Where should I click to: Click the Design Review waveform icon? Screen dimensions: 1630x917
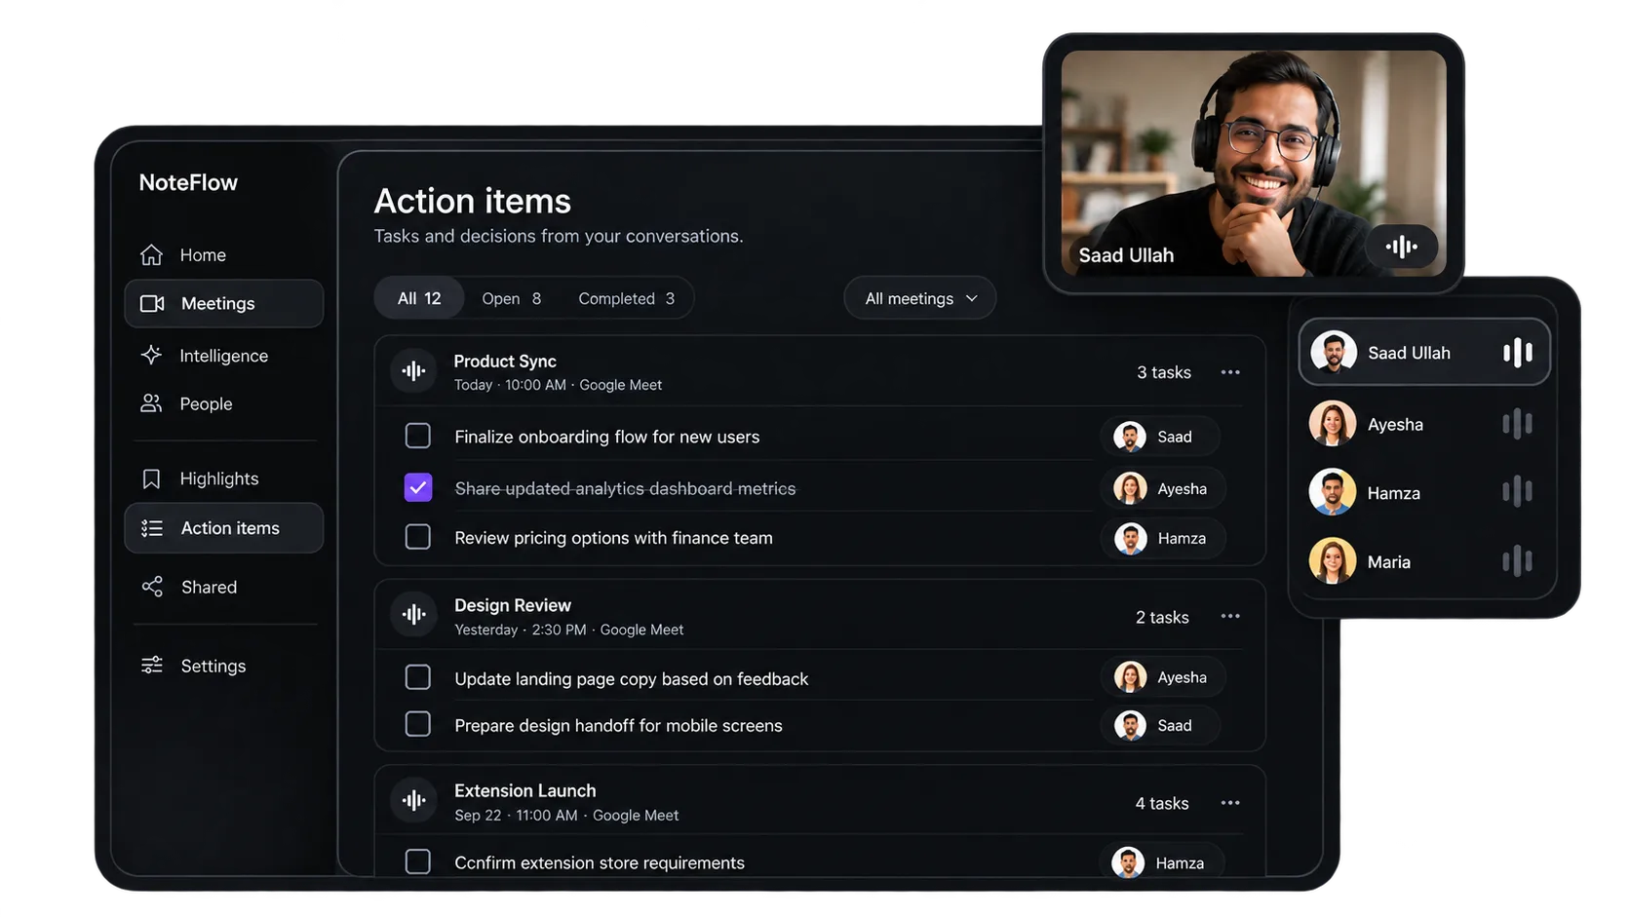(x=414, y=615)
